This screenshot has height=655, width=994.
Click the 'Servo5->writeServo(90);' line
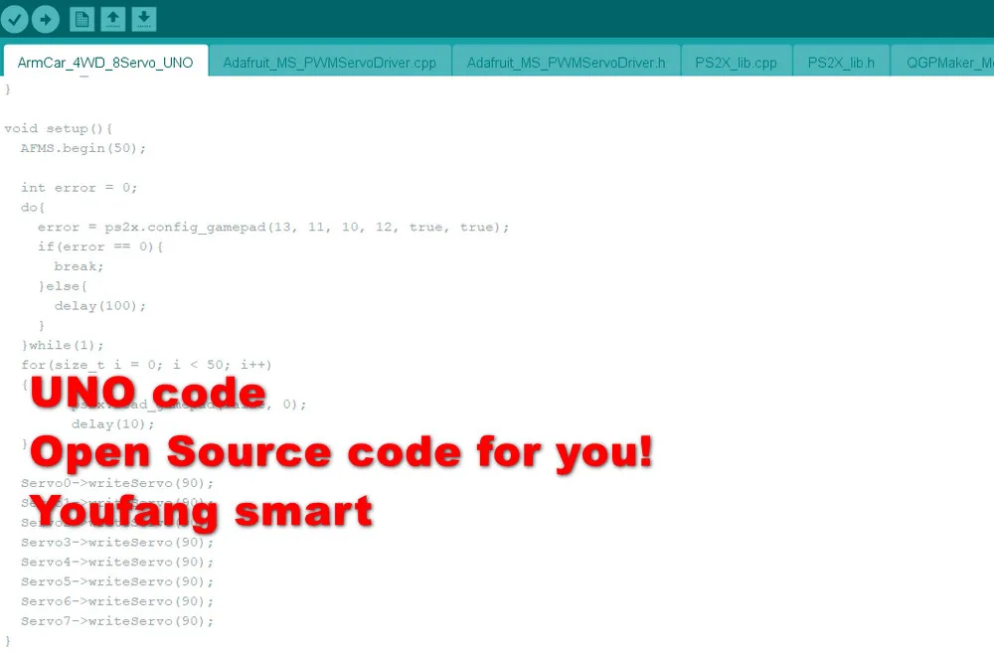pyautogui.click(x=117, y=581)
